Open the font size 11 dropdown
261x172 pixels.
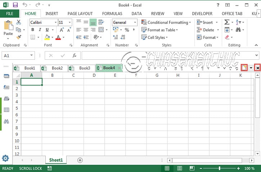70,22
